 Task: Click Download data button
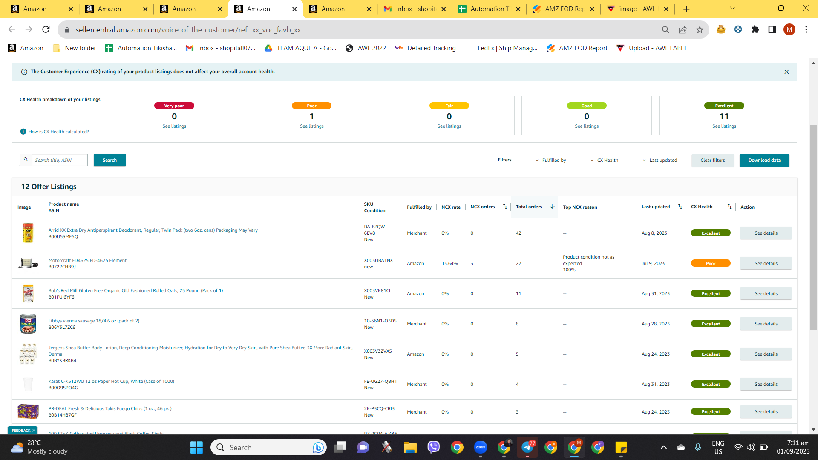coord(764,160)
